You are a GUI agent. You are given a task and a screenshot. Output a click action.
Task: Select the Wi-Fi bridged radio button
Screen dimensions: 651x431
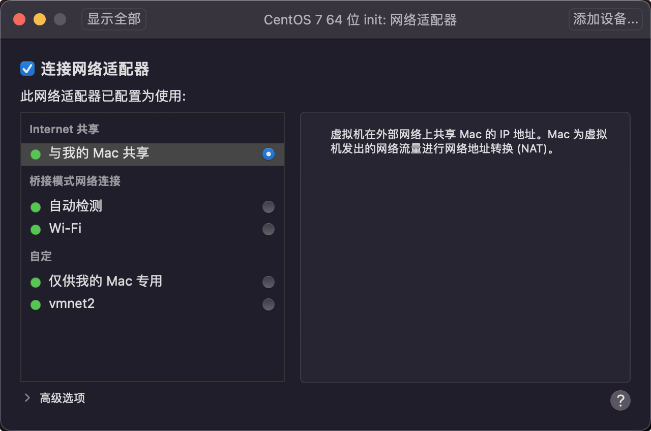268,229
